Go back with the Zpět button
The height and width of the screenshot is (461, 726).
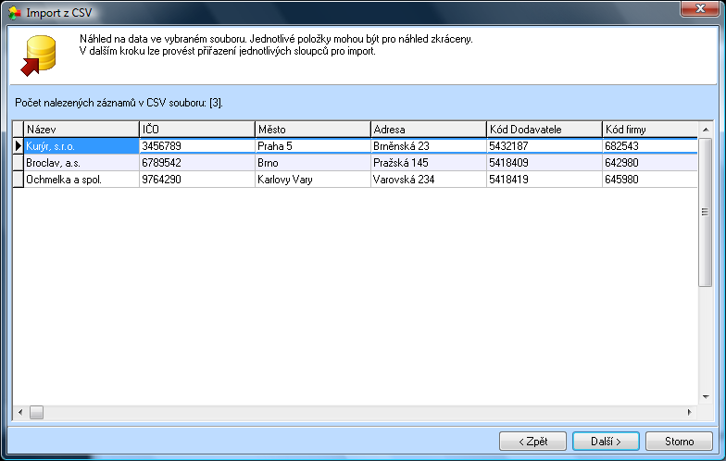pyautogui.click(x=533, y=441)
